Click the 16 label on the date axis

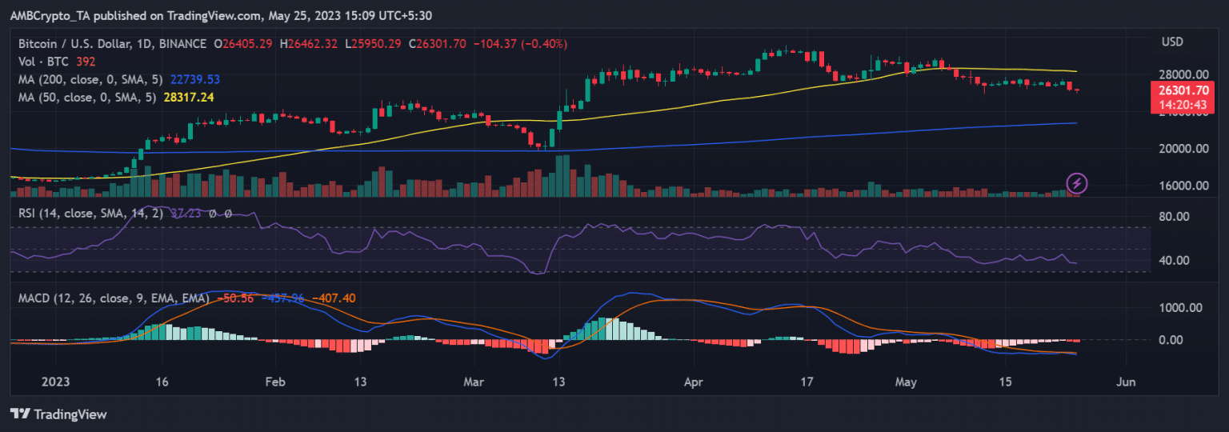[162, 382]
